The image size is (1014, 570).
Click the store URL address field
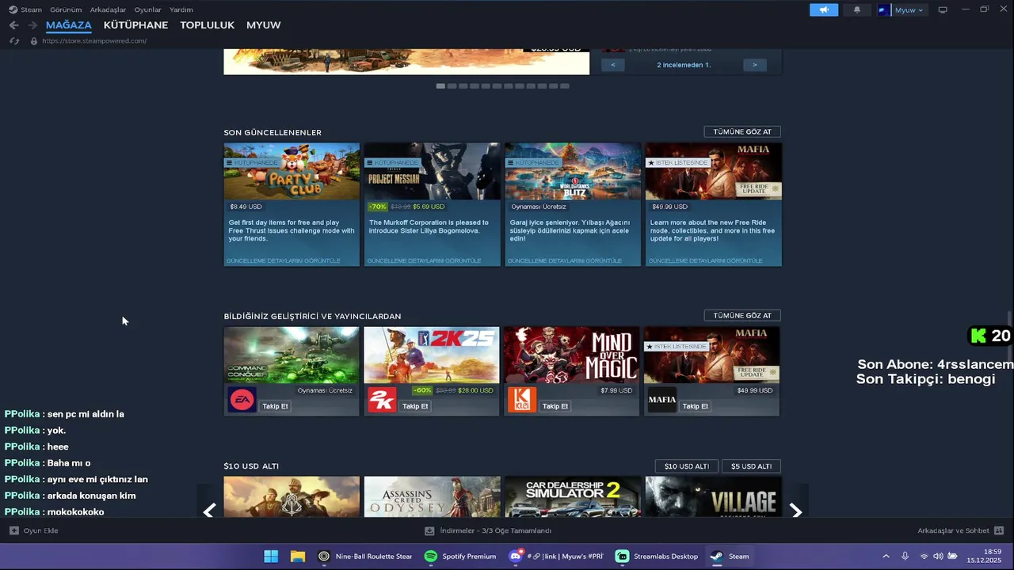coord(94,41)
